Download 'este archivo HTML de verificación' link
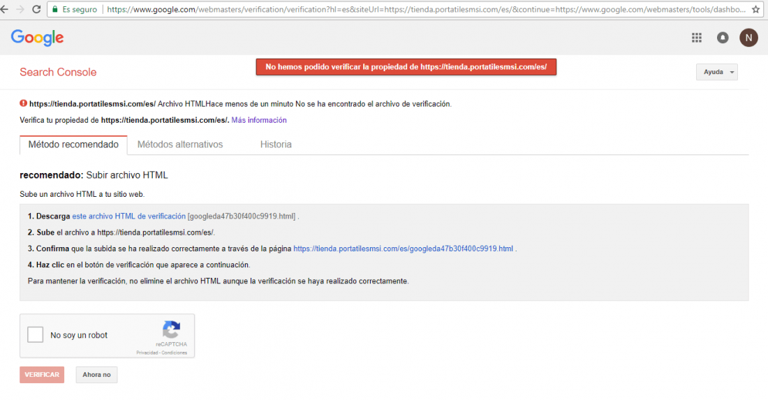Screen dimensions: 768x400 point(129,216)
